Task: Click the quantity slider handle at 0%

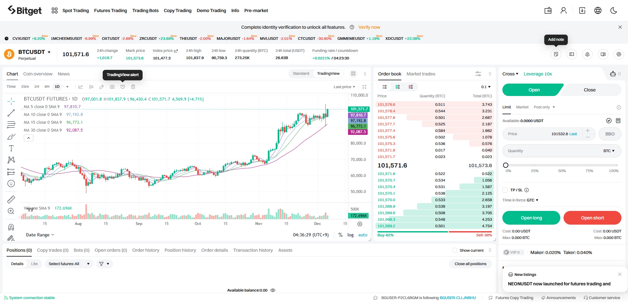Action: click(x=506, y=165)
